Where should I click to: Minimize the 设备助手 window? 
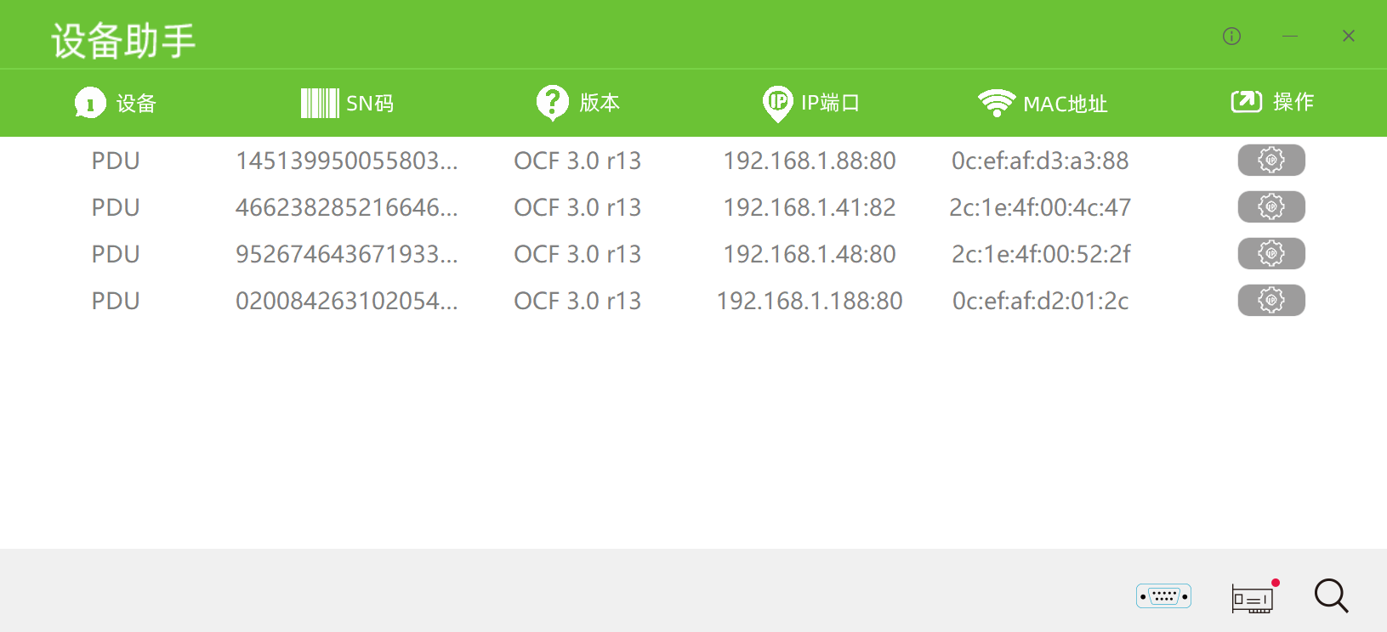1290,36
